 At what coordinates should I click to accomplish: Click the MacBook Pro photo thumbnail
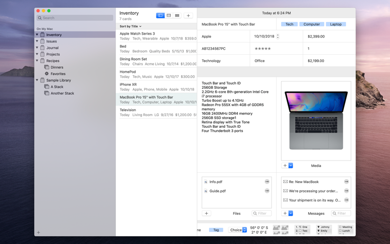(x=316, y=121)
